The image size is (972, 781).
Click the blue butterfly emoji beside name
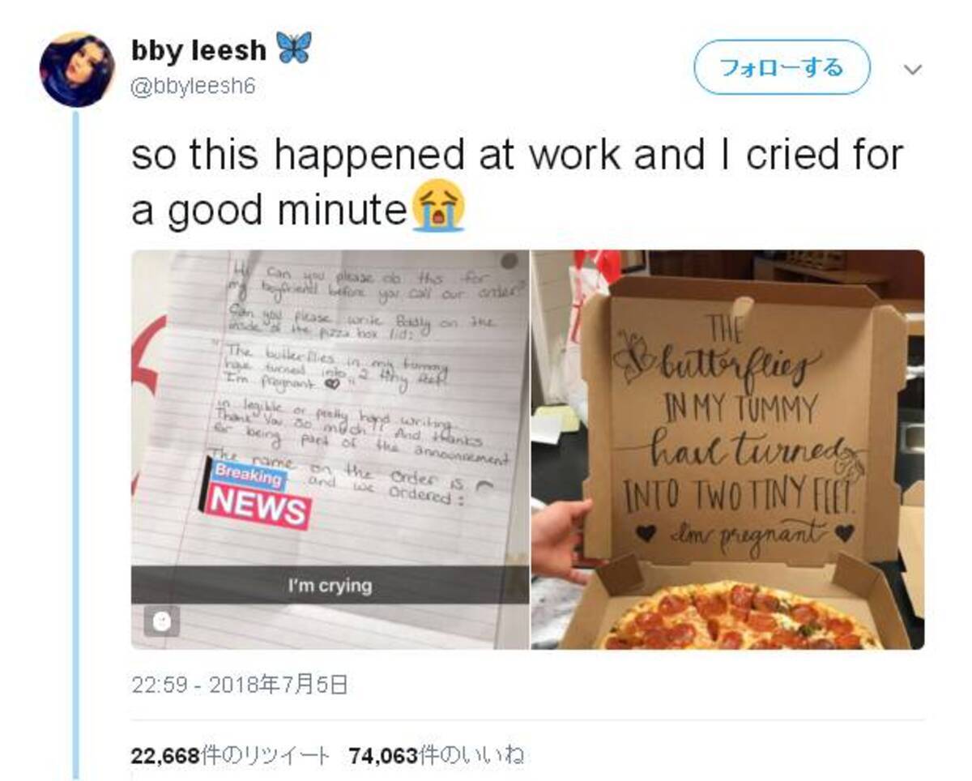[x=293, y=49]
